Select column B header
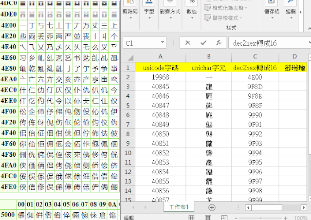 tap(209, 57)
